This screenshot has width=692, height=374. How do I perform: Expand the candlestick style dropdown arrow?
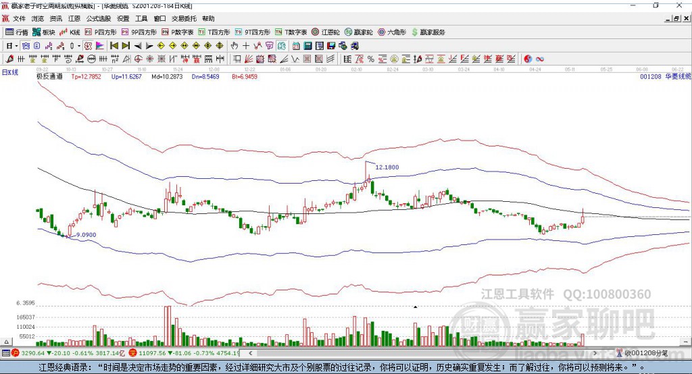coord(79,46)
